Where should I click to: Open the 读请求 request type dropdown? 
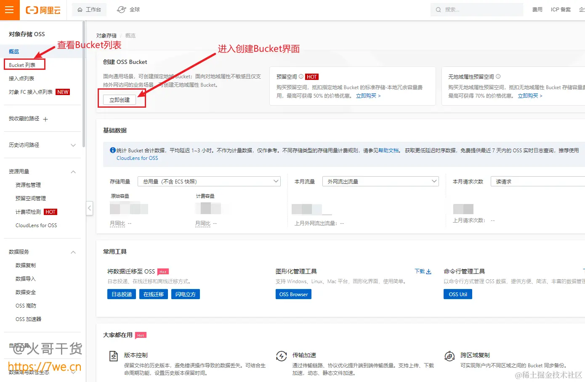538,181
